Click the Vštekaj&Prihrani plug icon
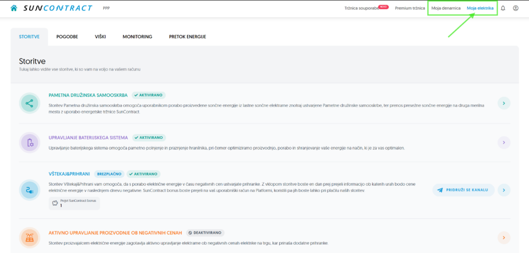Screen dimensions: 529x253 [x=30, y=190]
